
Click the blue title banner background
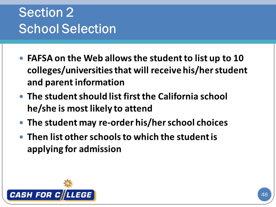click(x=193, y=22)
